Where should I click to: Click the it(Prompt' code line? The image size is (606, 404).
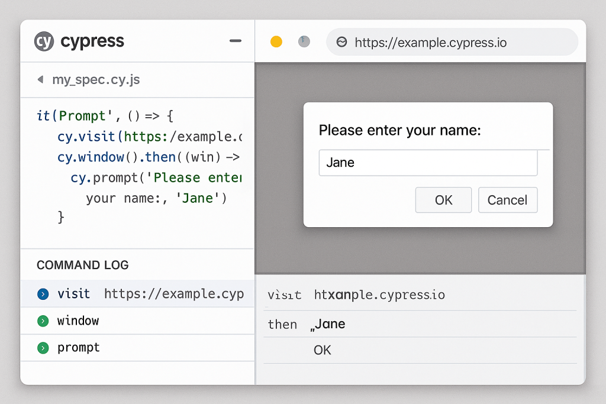(x=105, y=116)
